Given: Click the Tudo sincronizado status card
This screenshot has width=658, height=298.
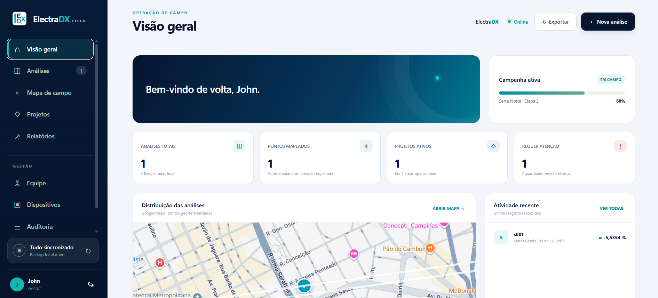Looking at the screenshot, I should 53,251.
